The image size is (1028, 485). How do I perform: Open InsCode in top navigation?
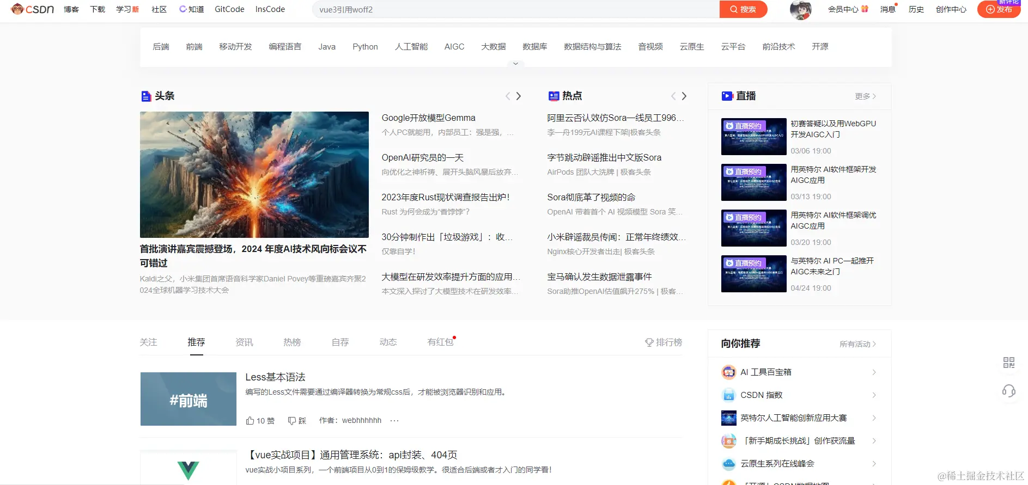point(270,9)
